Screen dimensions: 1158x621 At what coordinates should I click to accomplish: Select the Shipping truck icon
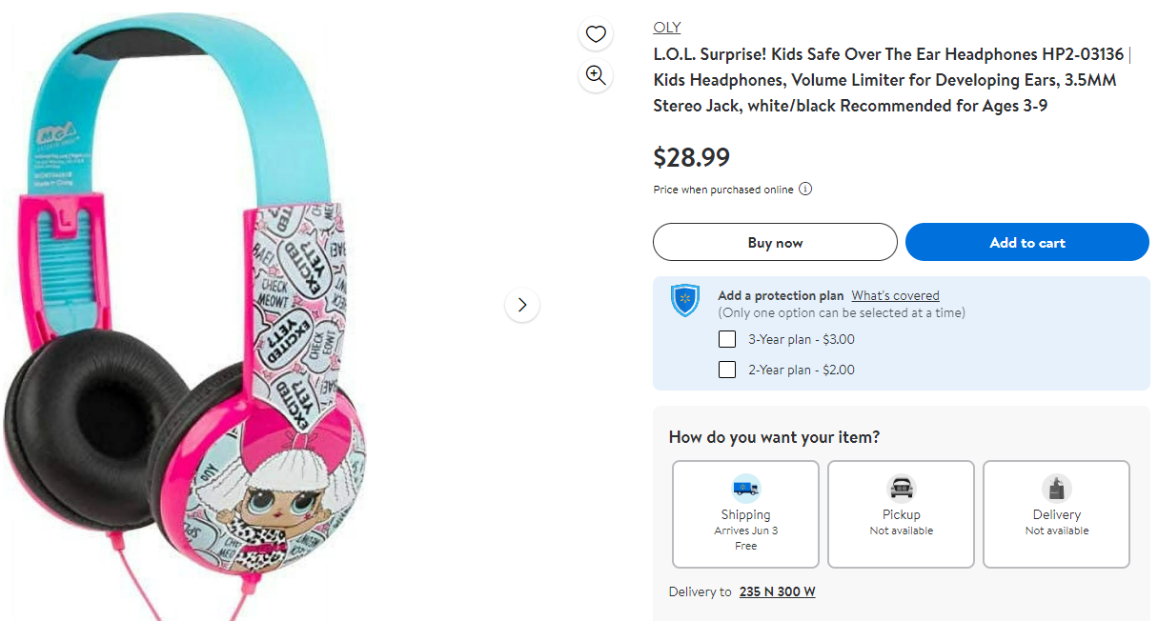[x=745, y=488]
